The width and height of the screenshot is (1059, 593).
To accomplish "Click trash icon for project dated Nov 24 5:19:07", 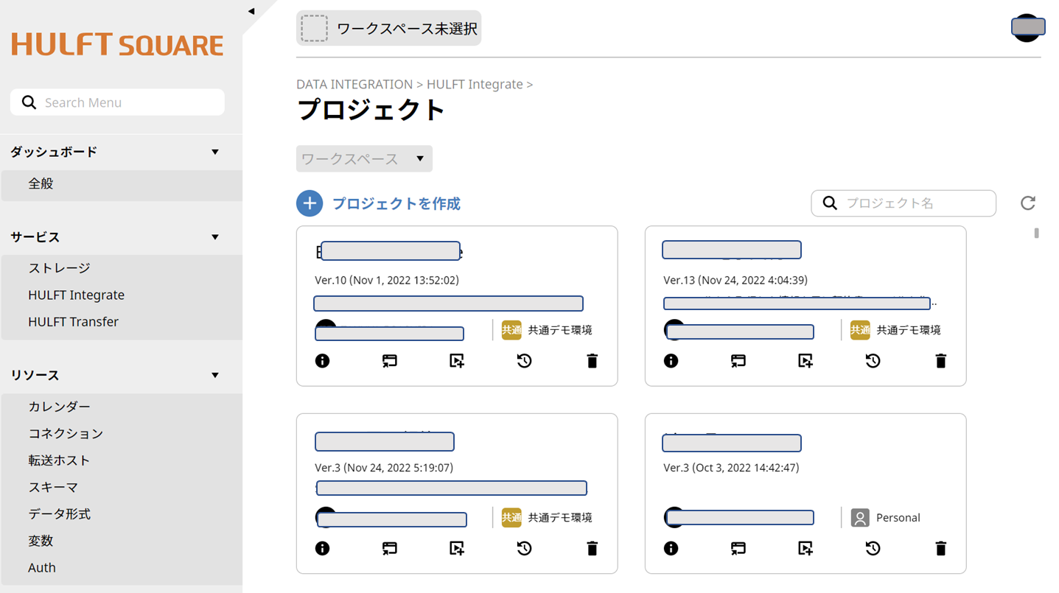I will [592, 548].
